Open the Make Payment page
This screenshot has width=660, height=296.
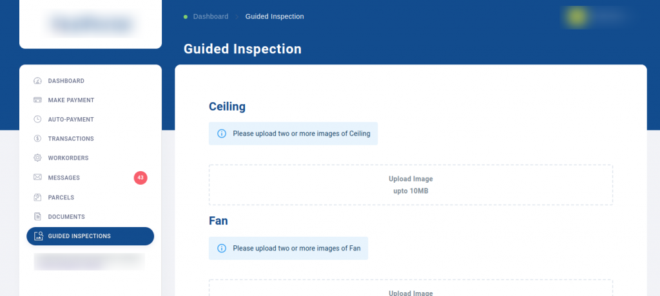click(71, 100)
